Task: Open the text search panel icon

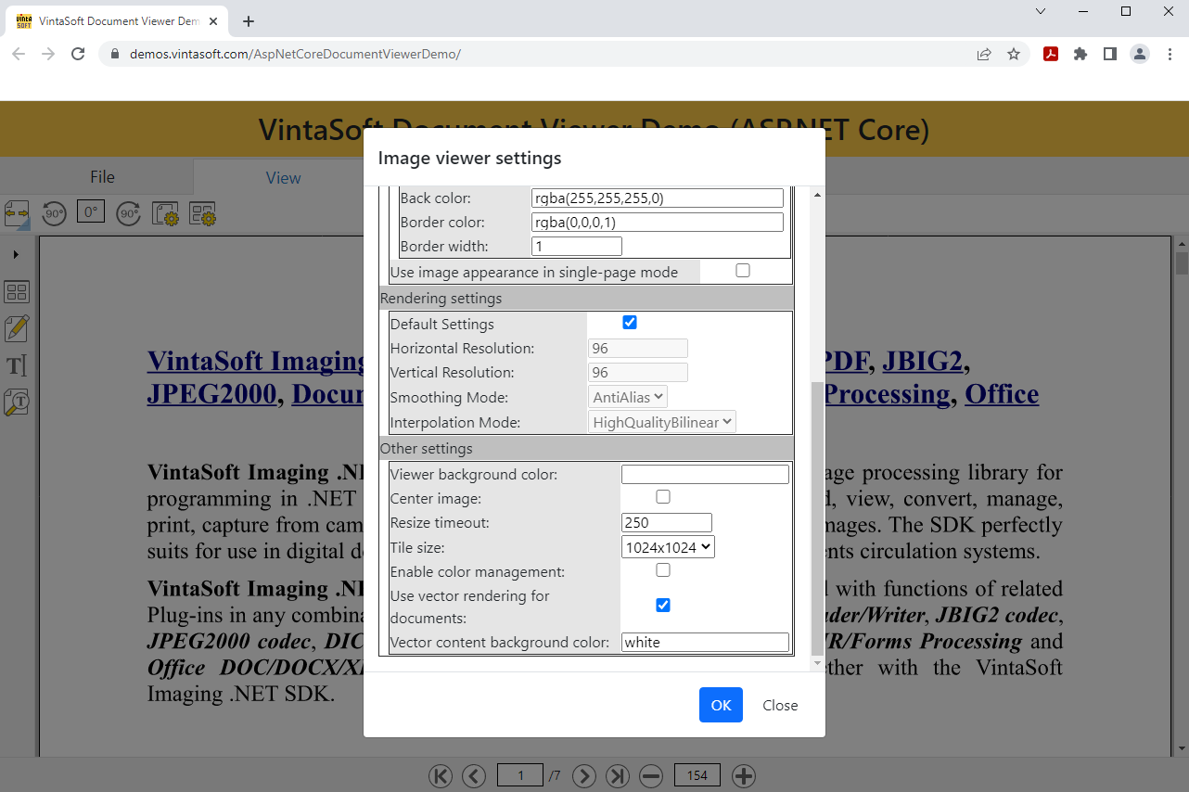Action: pos(17,402)
